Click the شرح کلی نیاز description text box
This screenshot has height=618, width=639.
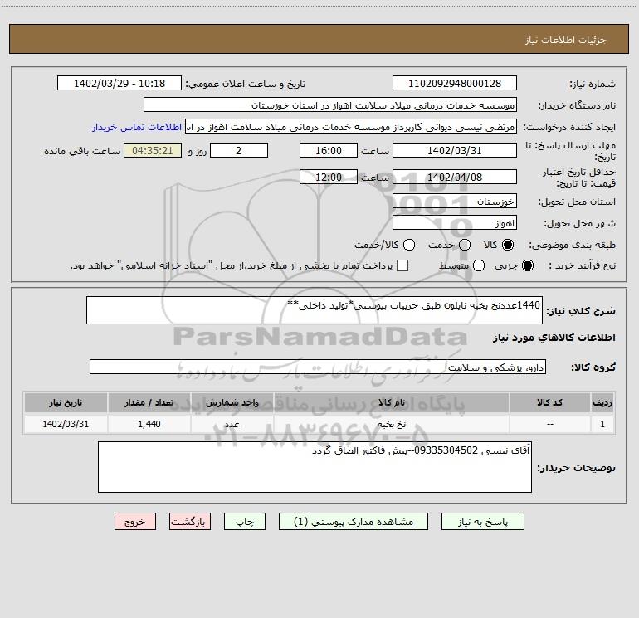pos(315,310)
